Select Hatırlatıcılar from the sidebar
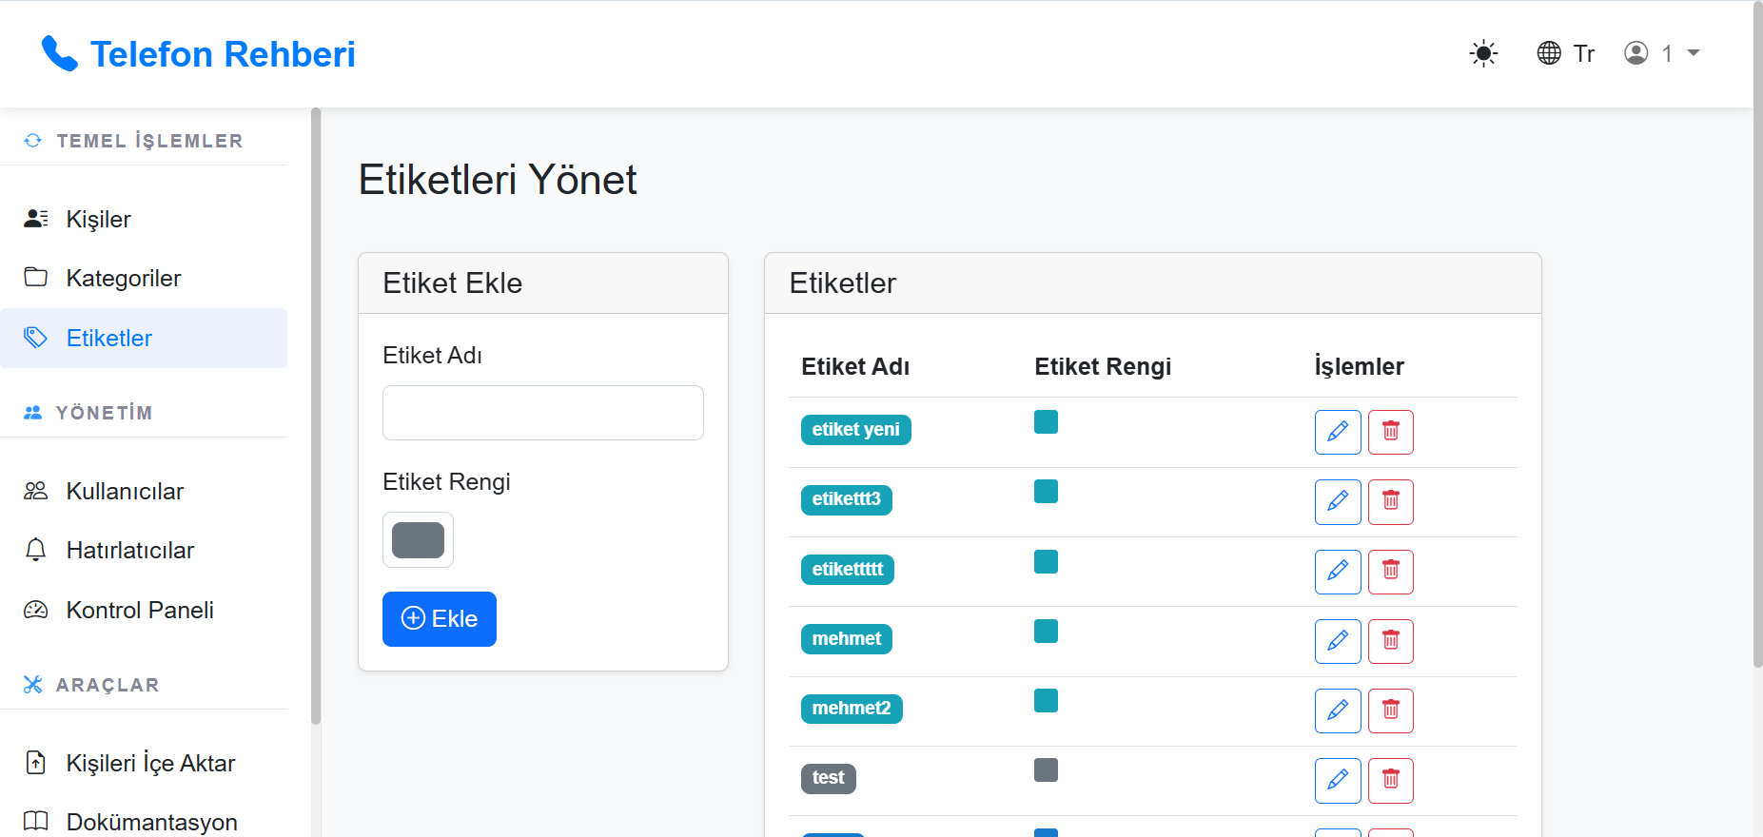 coord(129,550)
